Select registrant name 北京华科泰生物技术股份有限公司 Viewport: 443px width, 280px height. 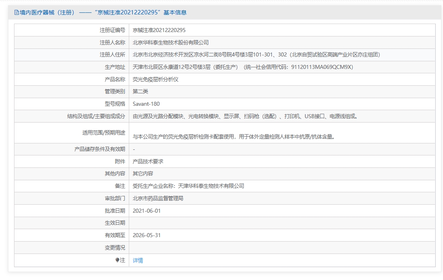click(x=171, y=42)
